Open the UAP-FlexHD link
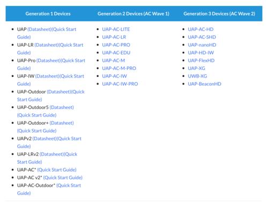Viewport: 268px width, 202px height. click(x=201, y=60)
